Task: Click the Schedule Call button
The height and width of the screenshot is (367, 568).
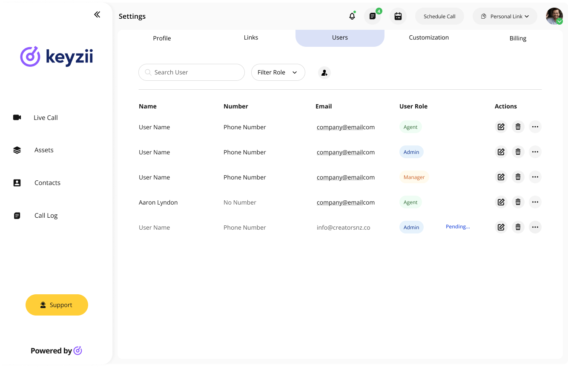Action: point(439,16)
